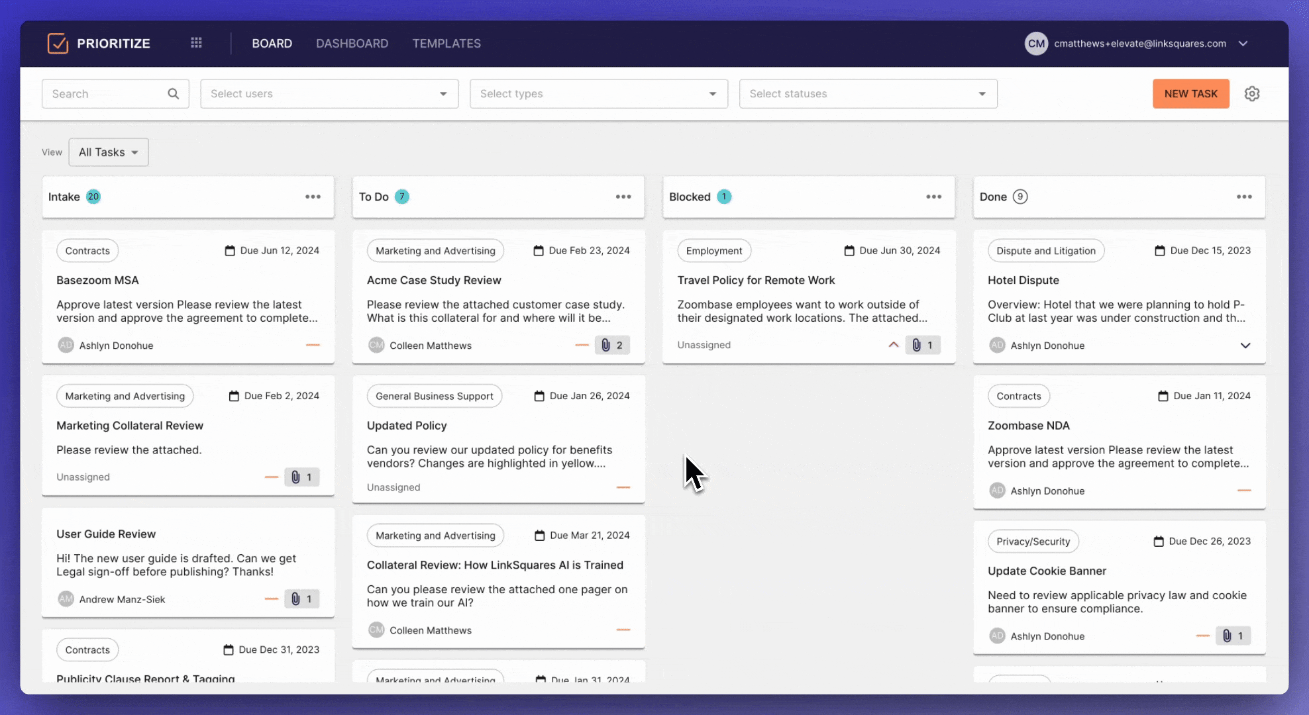Switch to the DASHBOARD tab
1309x715 pixels.
pyautogui.click(x=352, y=43)
